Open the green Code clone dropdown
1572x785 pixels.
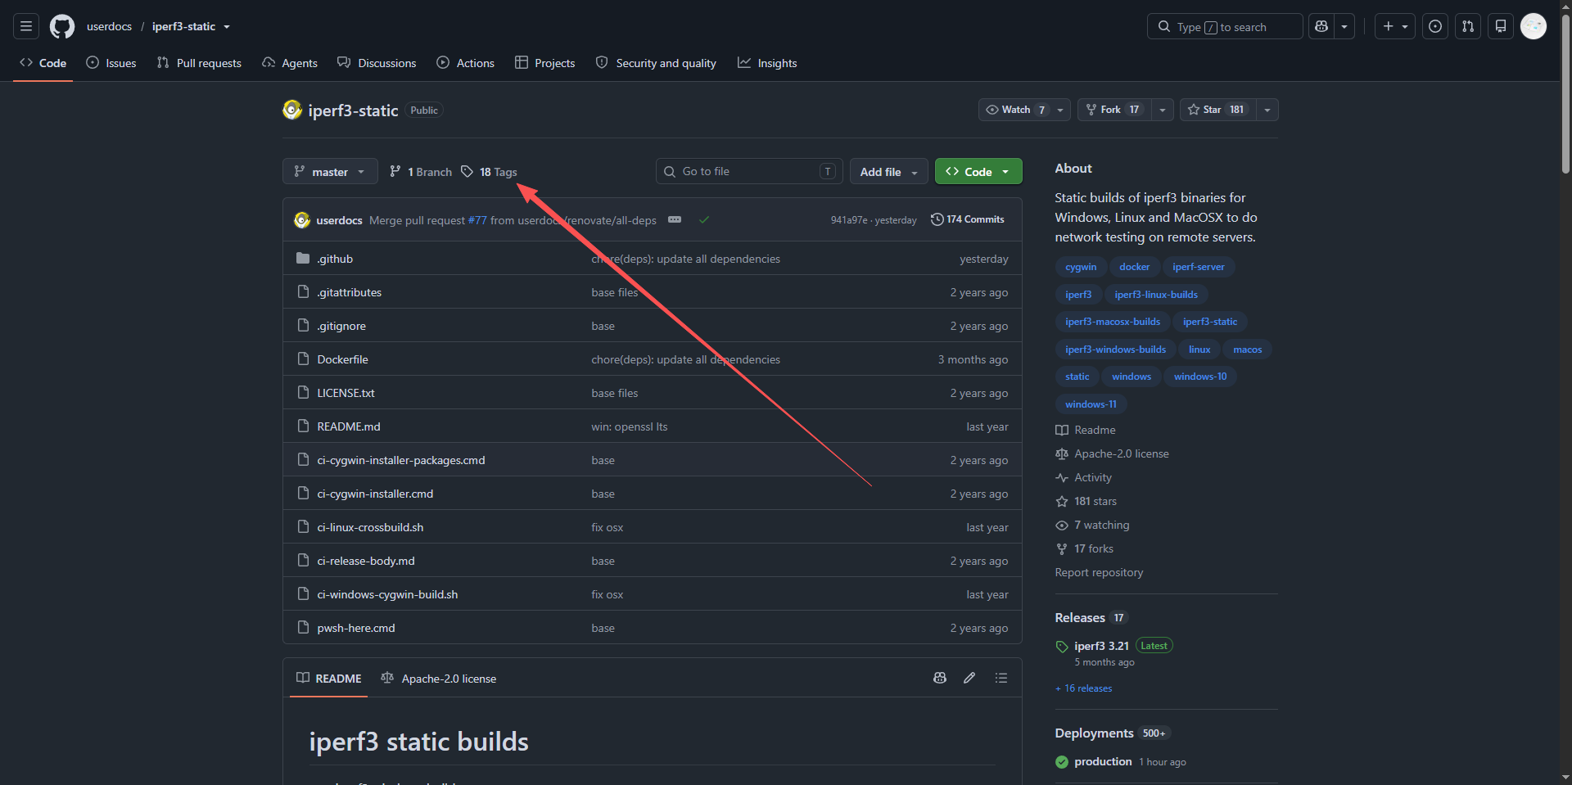point(978,171)
